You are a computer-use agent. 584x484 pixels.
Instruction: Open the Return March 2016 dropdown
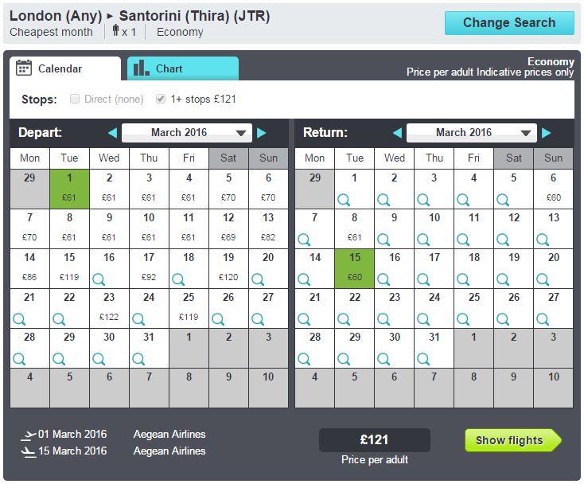coord(472,133)
